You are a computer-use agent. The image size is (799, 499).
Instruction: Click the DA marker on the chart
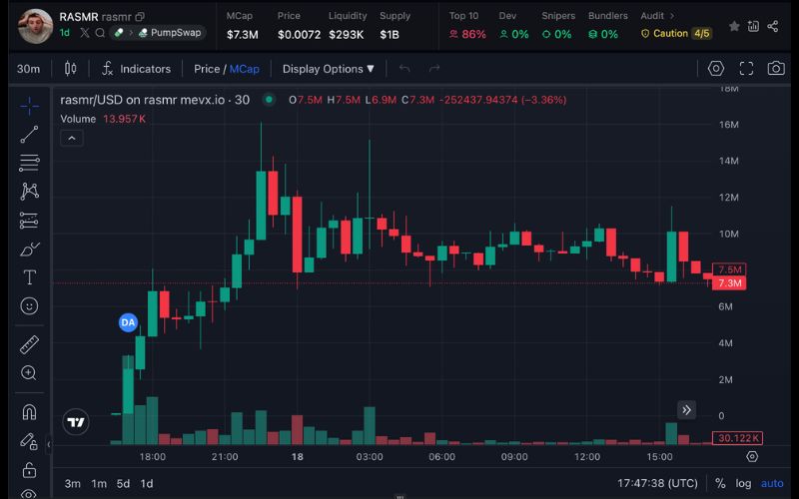pyautogui.click(x=128, y=322)
